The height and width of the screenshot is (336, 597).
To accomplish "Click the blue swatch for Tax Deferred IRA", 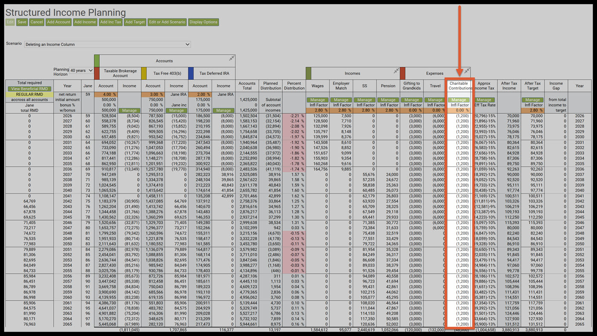I will [x=191, y=73].
